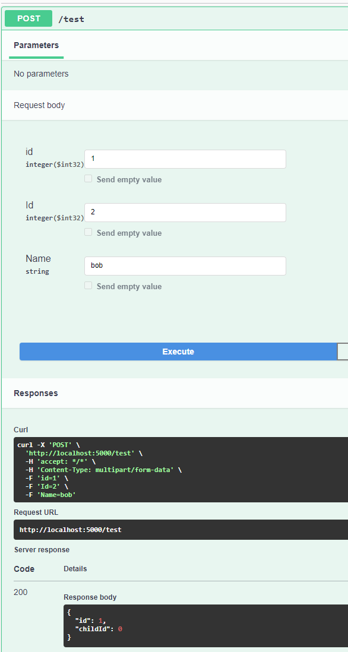Screen dimensions: 348x652
Task: Click the green POST method badge
Action: (x=28, y=18)
